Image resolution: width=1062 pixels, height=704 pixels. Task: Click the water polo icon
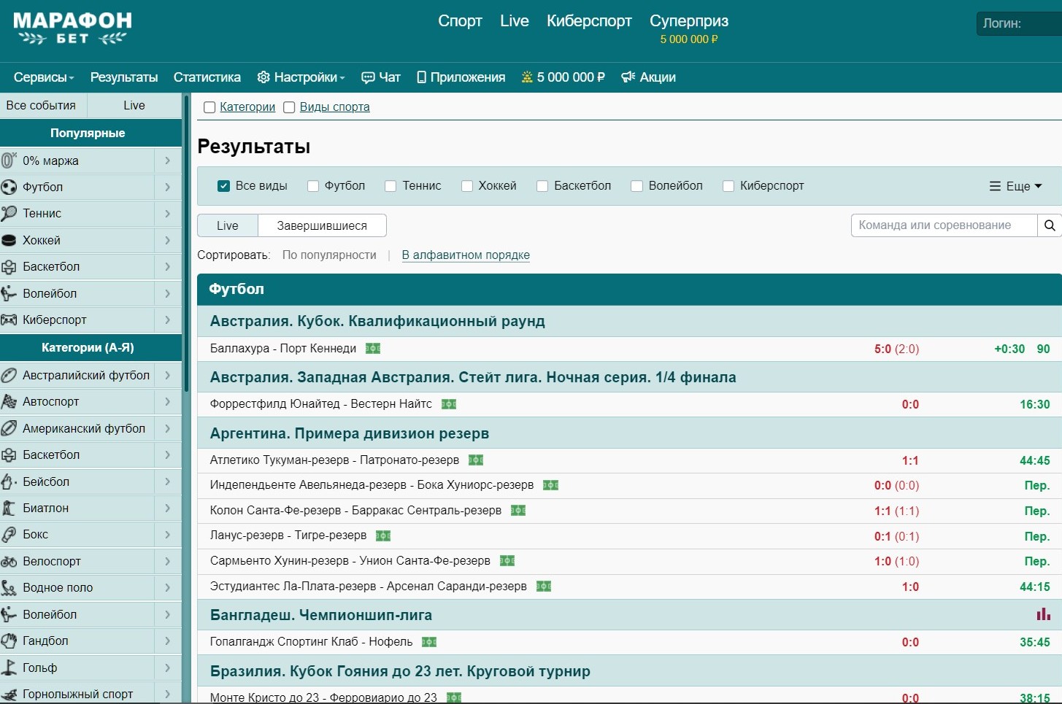click(x=9, y=587)
